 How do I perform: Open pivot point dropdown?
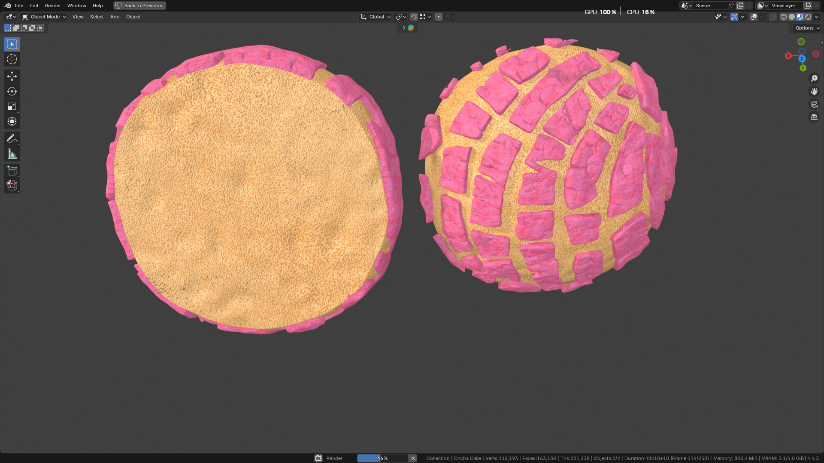click(x=401, y=17)
